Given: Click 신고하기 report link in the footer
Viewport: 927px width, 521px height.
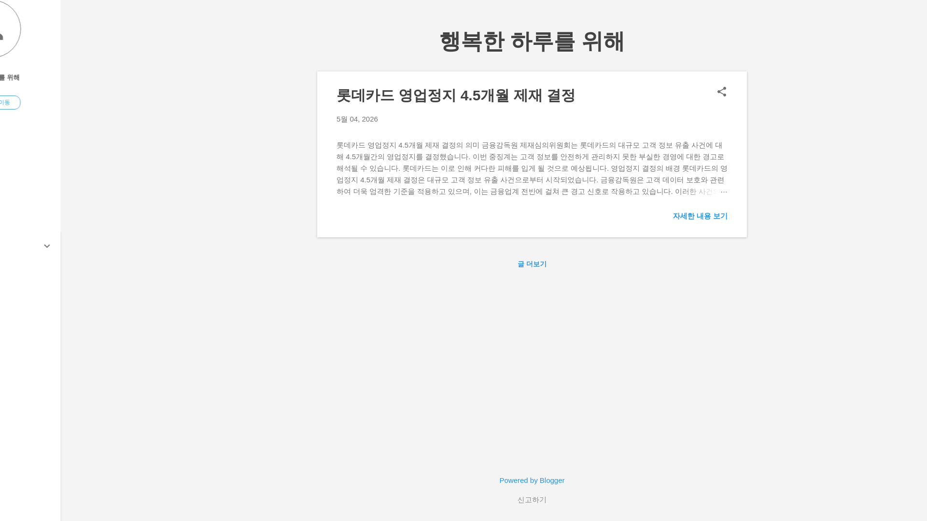Looking at the screenshot, I should (532, 500).
